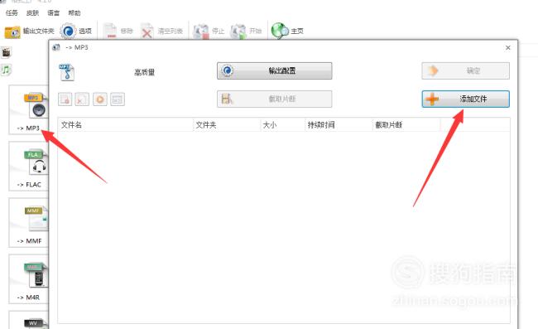The width and height of the screenshot is (538, 329).
Task: Click the 停止 stop toolbar button
Action: tap(209, 31)
